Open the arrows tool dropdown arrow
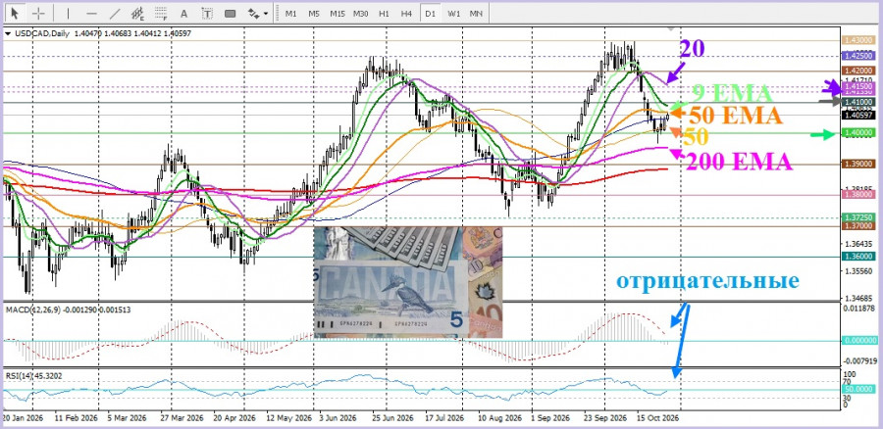883x429 pixels. pyautogui.click(x=266, y=14)
